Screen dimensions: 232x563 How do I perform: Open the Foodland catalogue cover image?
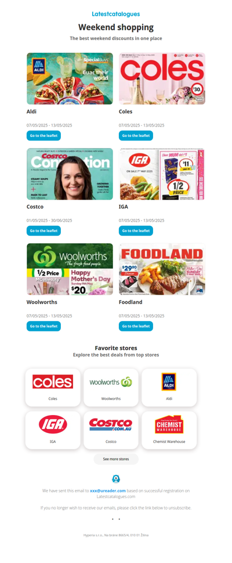[162, 269]
